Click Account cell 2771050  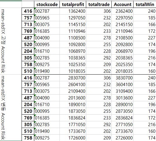123,125
